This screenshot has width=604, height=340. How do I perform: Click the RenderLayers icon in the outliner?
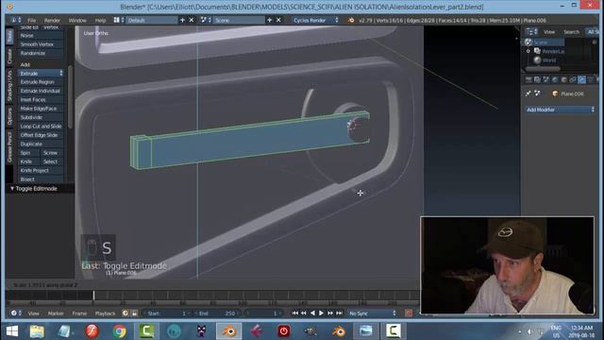click(x=537, y=51)
